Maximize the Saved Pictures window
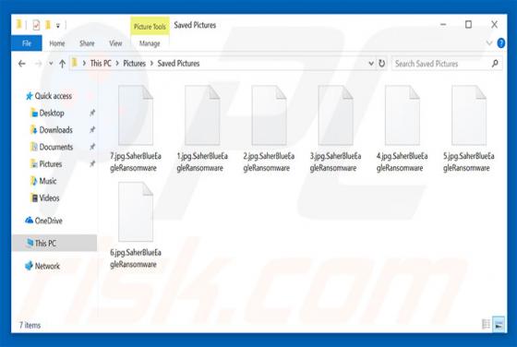 (469, 25)
